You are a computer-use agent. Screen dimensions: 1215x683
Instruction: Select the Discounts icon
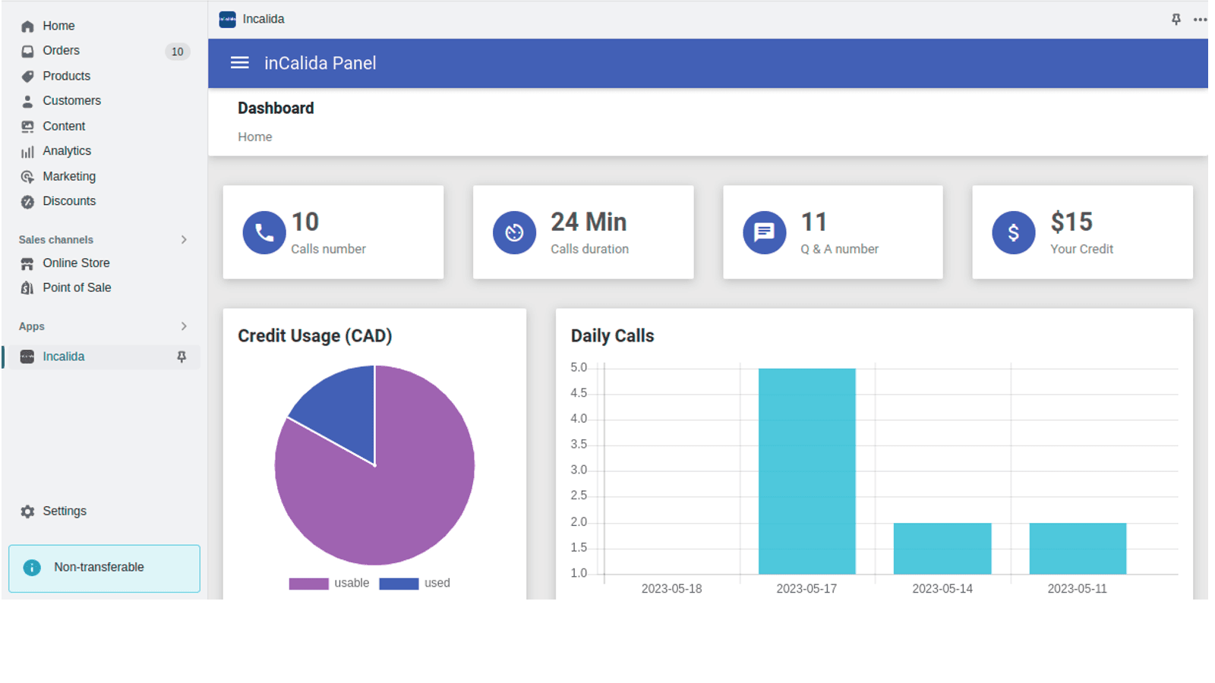tap(27, 201)
